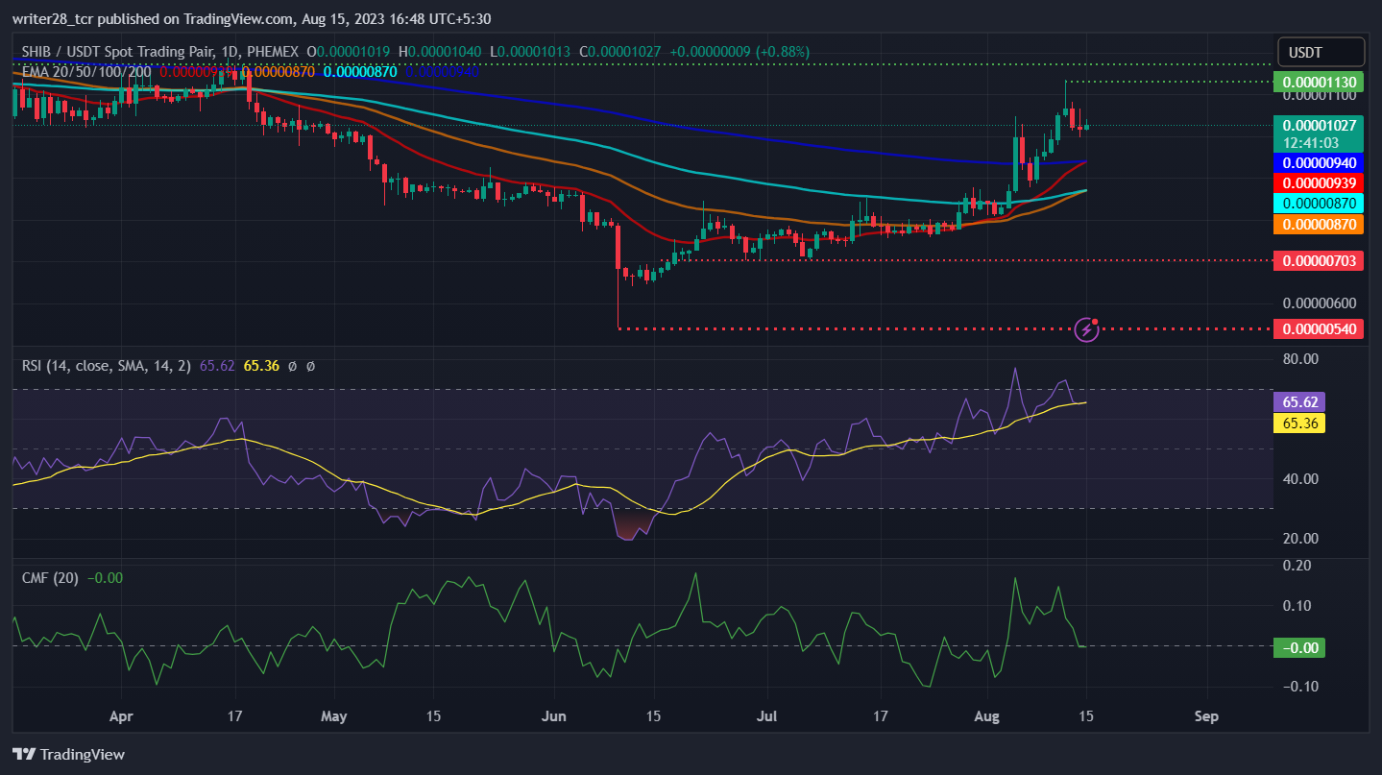This screenshot has width=1382, height=775.
Task: Click the RSI legend value 65.36 in yellow
Action: tap(261, 366)
